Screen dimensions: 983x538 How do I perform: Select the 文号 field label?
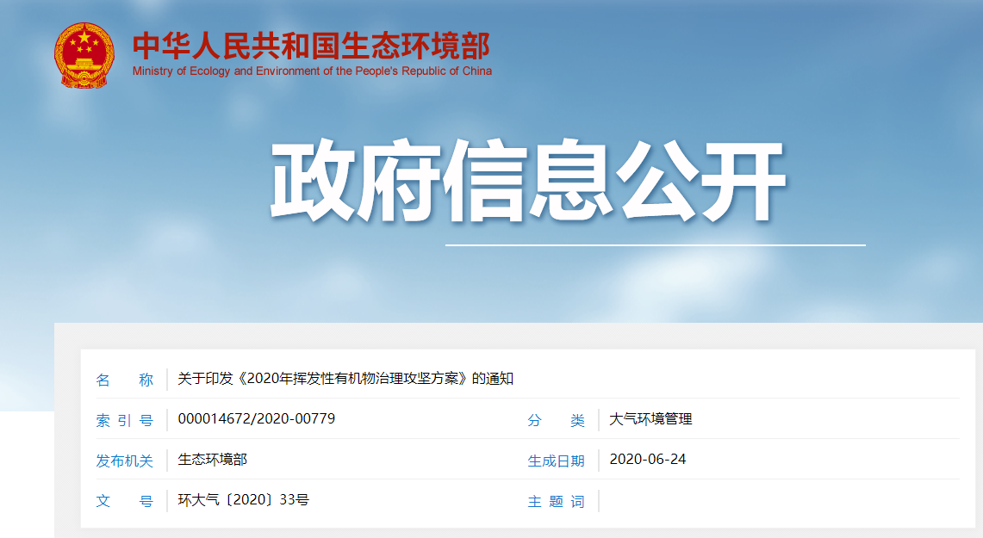pyautogui.click(x=124, y=501)
